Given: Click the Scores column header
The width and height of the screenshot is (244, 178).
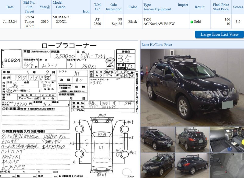Looking at the screenshot, I should coord(238,7).
